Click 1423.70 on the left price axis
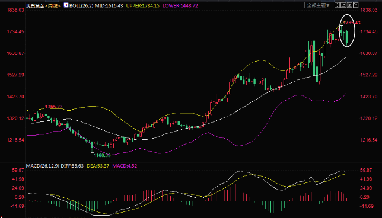Viewport: 382px width, 218px height. [x=15, y=97]
